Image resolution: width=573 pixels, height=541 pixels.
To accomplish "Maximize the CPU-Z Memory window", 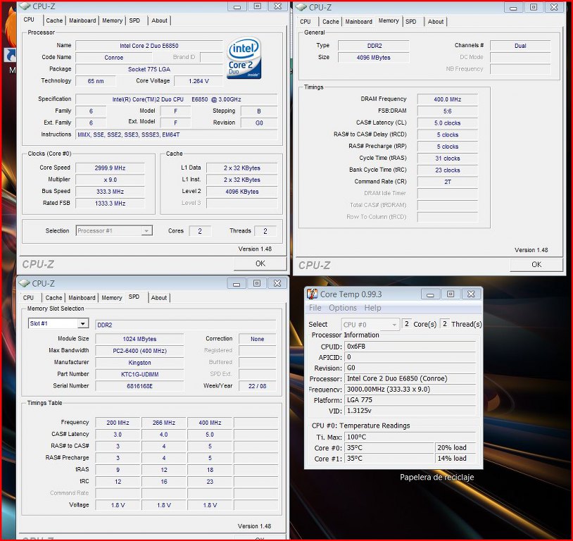I will (534, 7).
